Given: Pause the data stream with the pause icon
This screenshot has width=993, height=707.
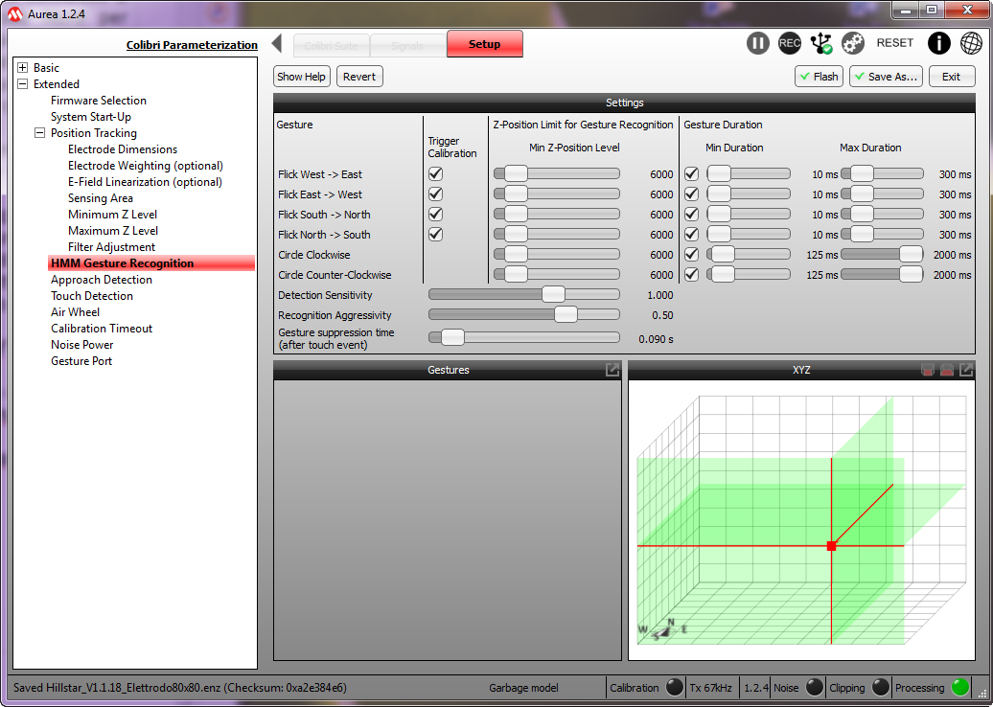Looking at the screenshot, I should [758, 43].
